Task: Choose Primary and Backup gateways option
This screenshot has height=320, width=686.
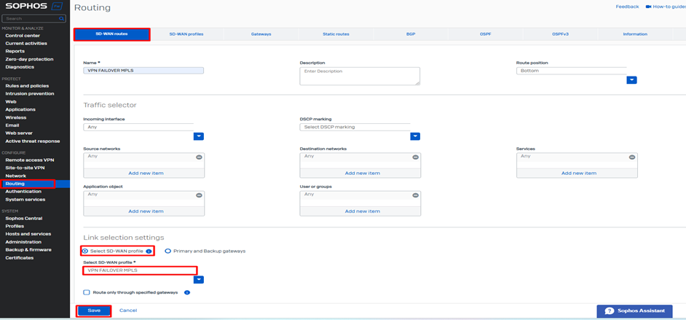Action: pos(167,251)
